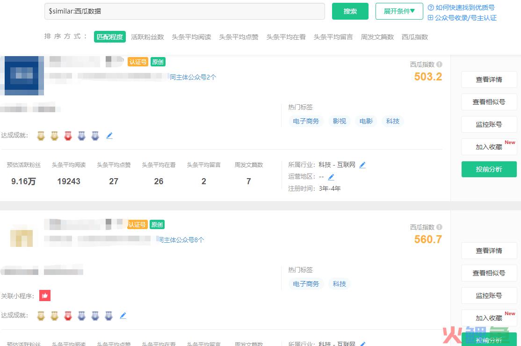The width and height of the screenshot is (521, 346).
Task: Open the 如何快速找到优质号 help link
Action: pyautogui.click(x=461, y=7)
